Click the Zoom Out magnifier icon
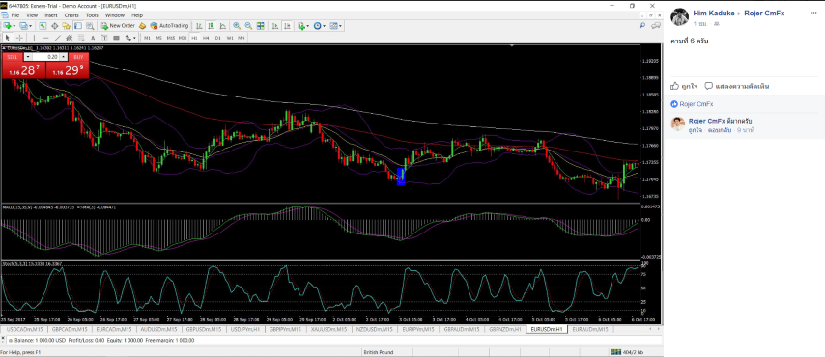 pos(248,26)
